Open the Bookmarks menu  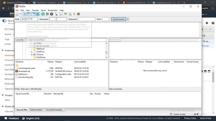point(53,10)
